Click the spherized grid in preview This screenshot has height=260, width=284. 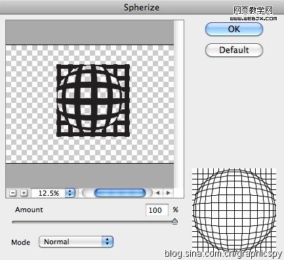pyautogui.click(x=93, y=101)
